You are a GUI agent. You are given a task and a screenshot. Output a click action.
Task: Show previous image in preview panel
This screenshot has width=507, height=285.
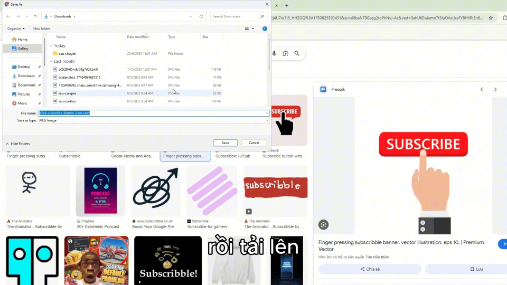[482, 90]
